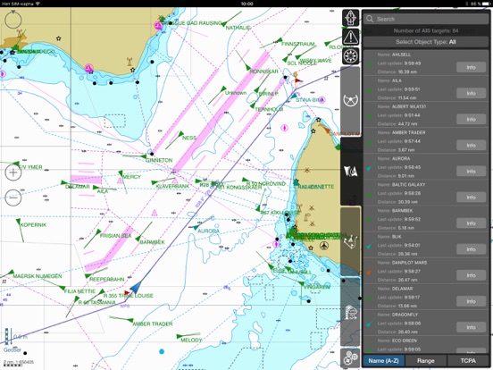Sort list by Name (A-Z) tab

tap(383, 361)
